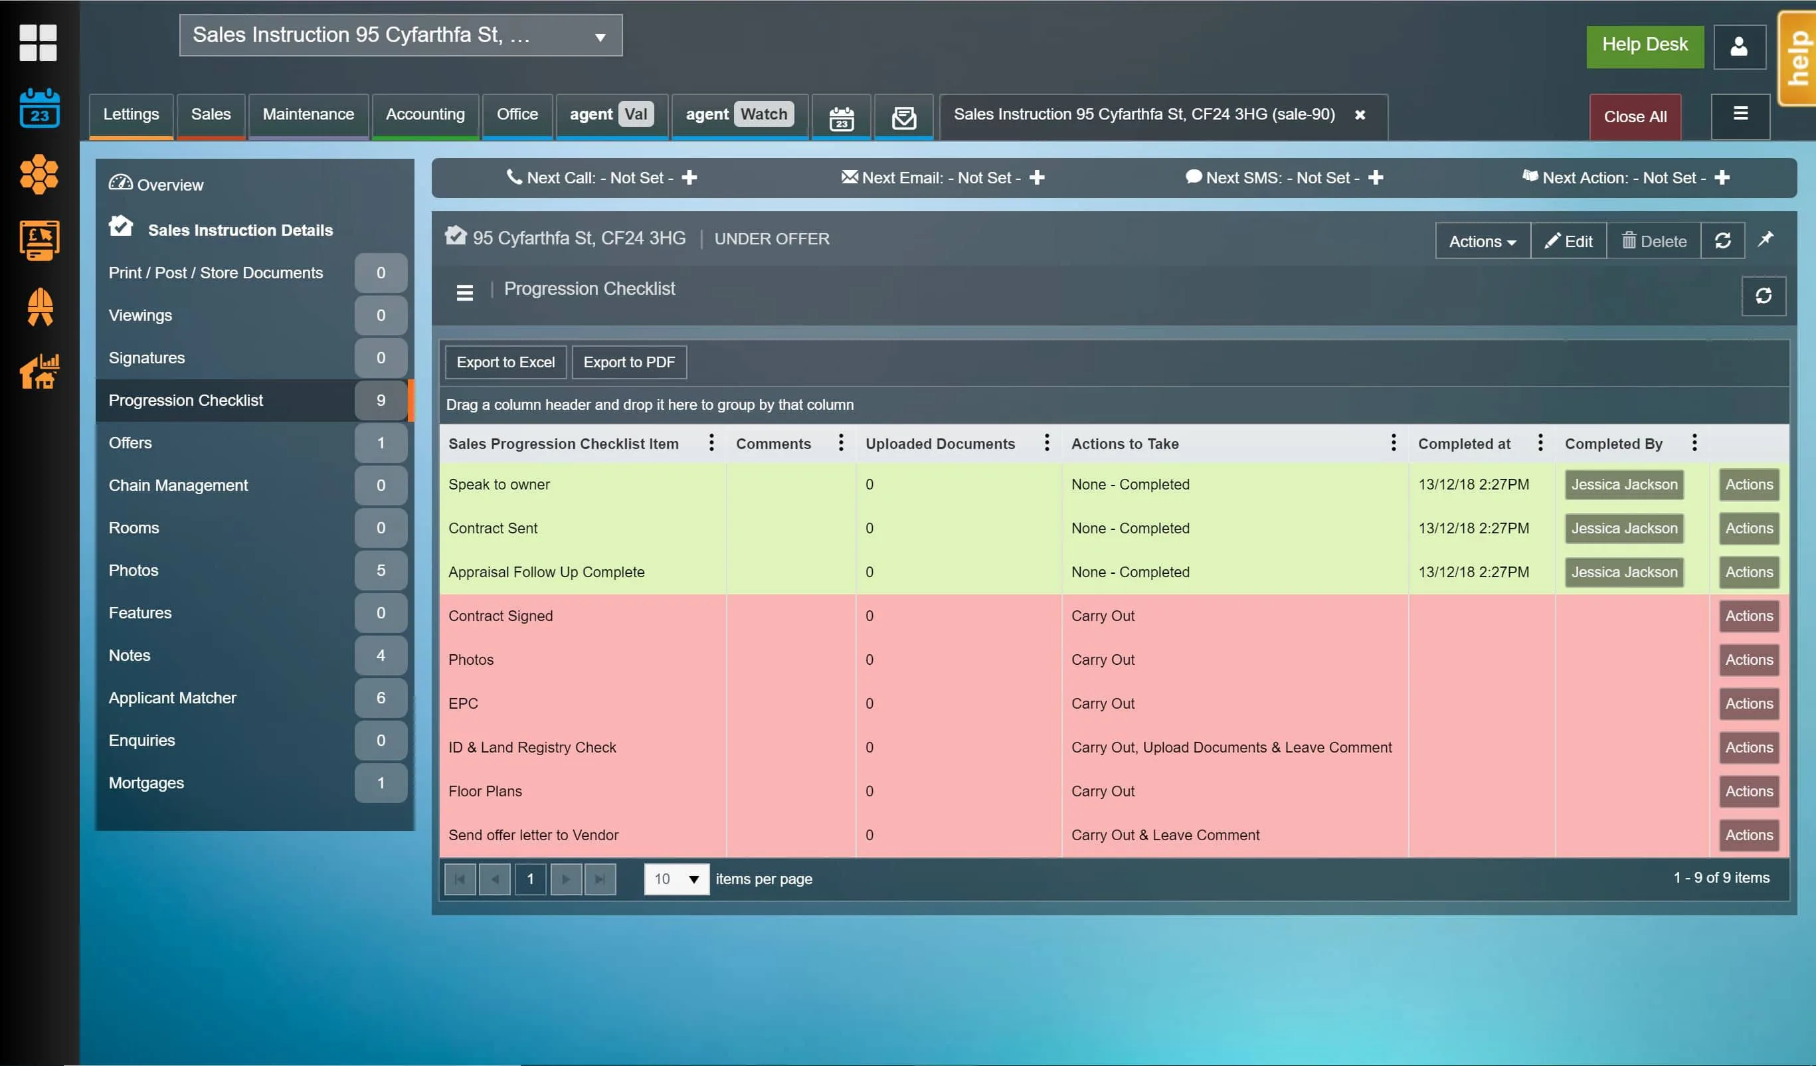Click the Close All button
Viewport: 1816px width, 1066px height.
[x=1635, y=117]
